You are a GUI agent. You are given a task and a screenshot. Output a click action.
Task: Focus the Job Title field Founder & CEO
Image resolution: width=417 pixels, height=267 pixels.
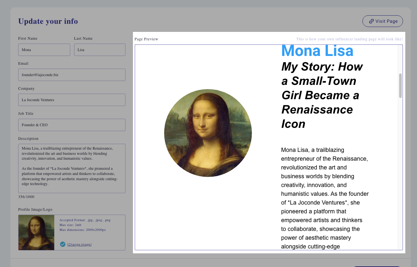coord(72,125)
